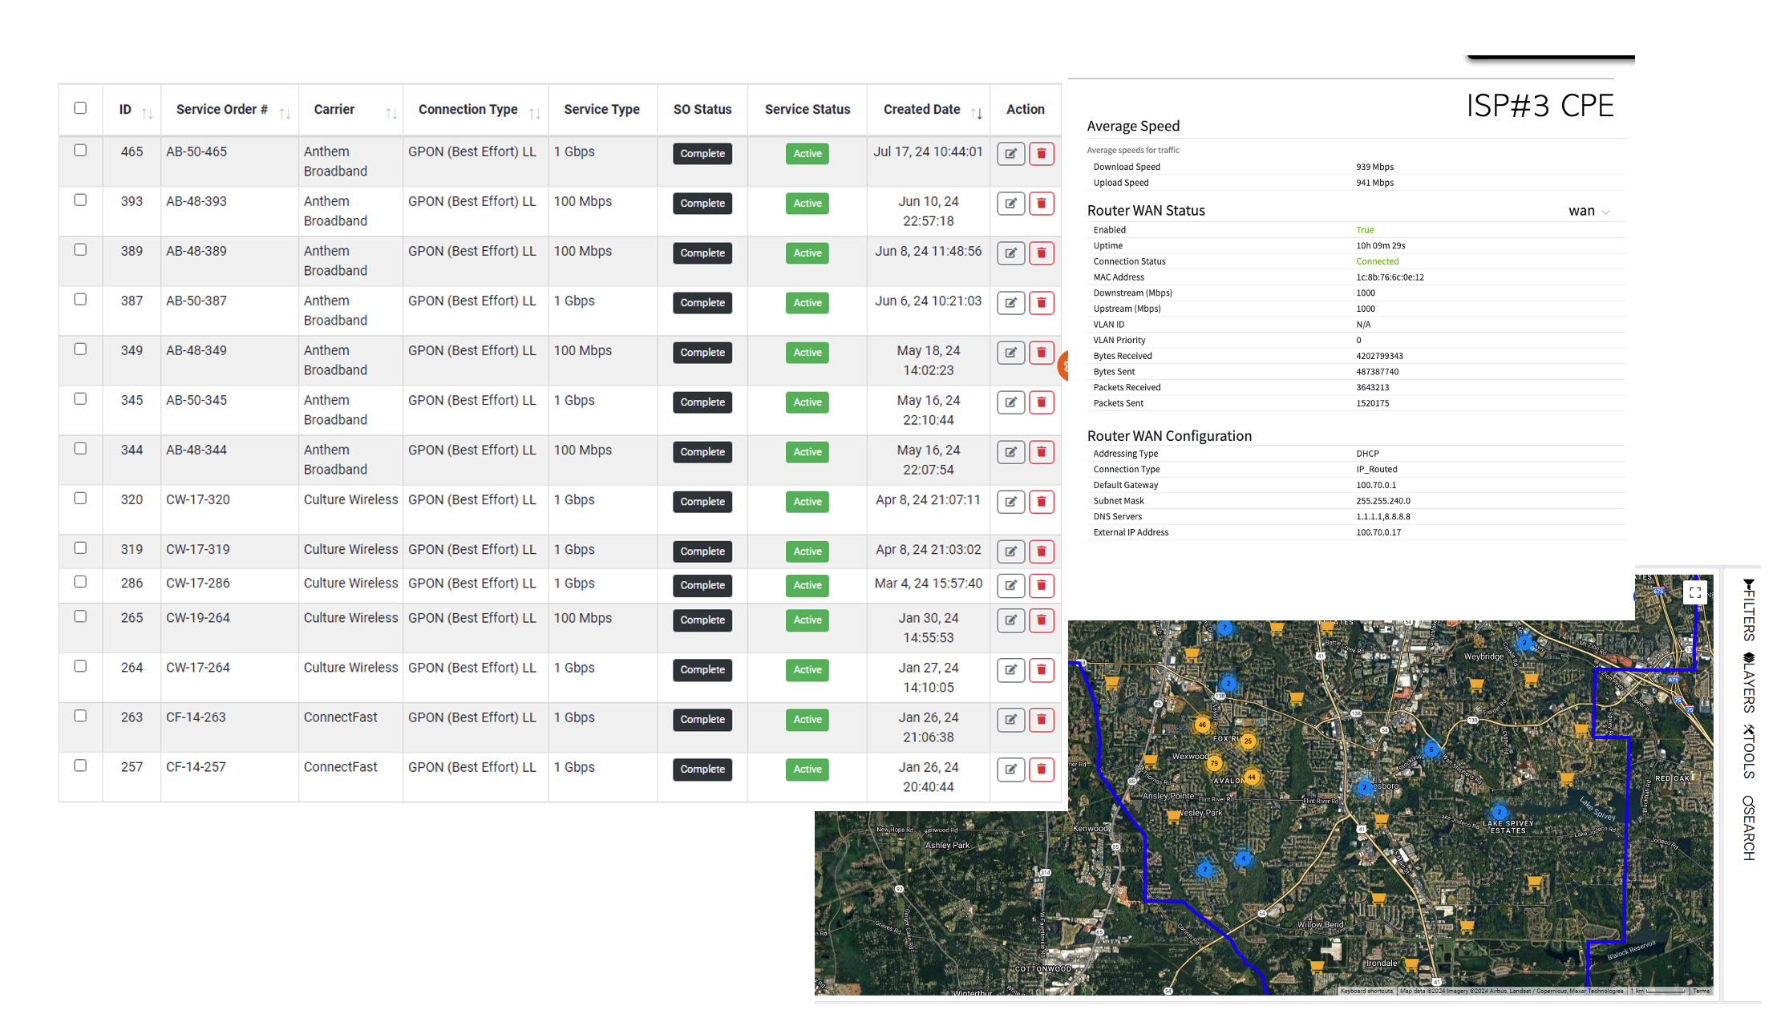Image resolution: width=1785 pixels, height=1026 pixels.
Task: Open the map fullscreen expand icon
Action: pos(1695,592)
